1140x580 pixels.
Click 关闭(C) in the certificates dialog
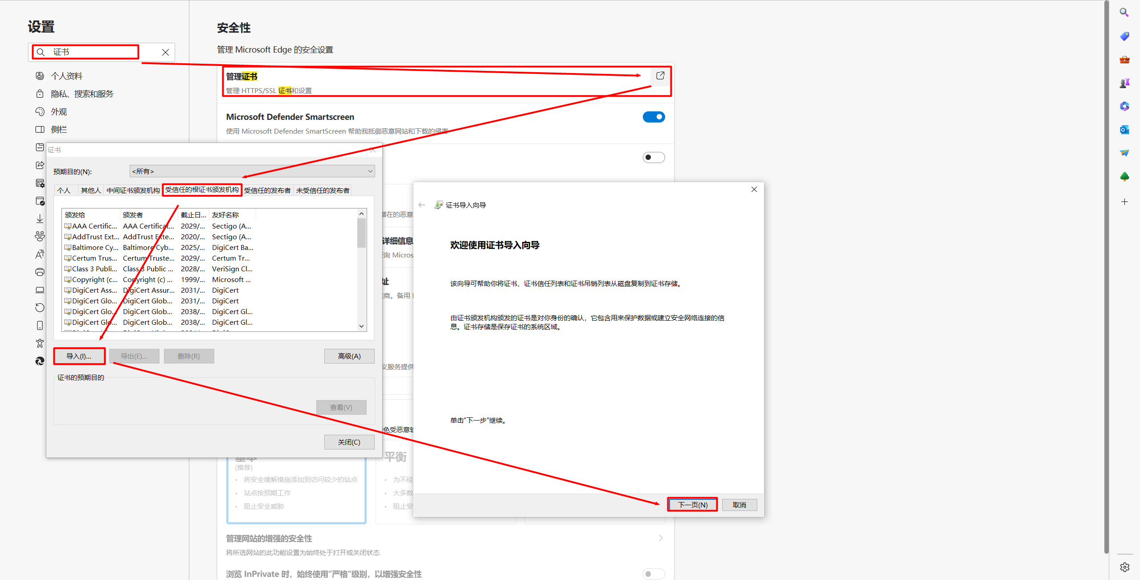click(349, 442)
